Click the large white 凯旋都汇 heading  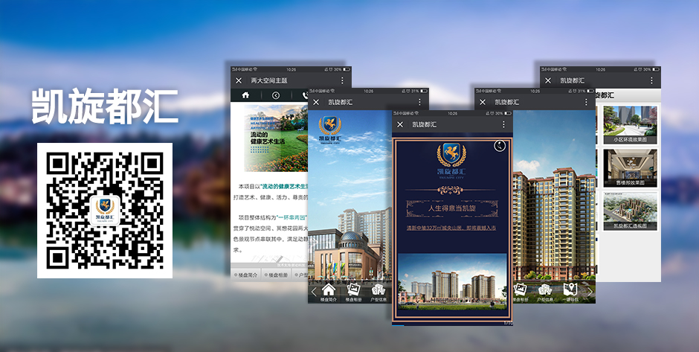pyautogui.click(x=105, y=106)
